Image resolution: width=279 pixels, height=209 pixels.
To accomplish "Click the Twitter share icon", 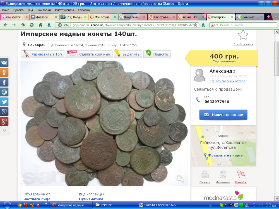I will pos(4,102).
